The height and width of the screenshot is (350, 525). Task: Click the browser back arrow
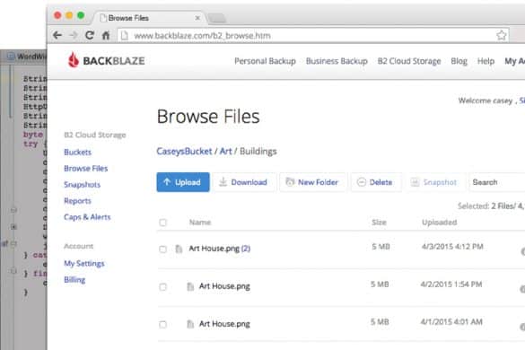57,35
